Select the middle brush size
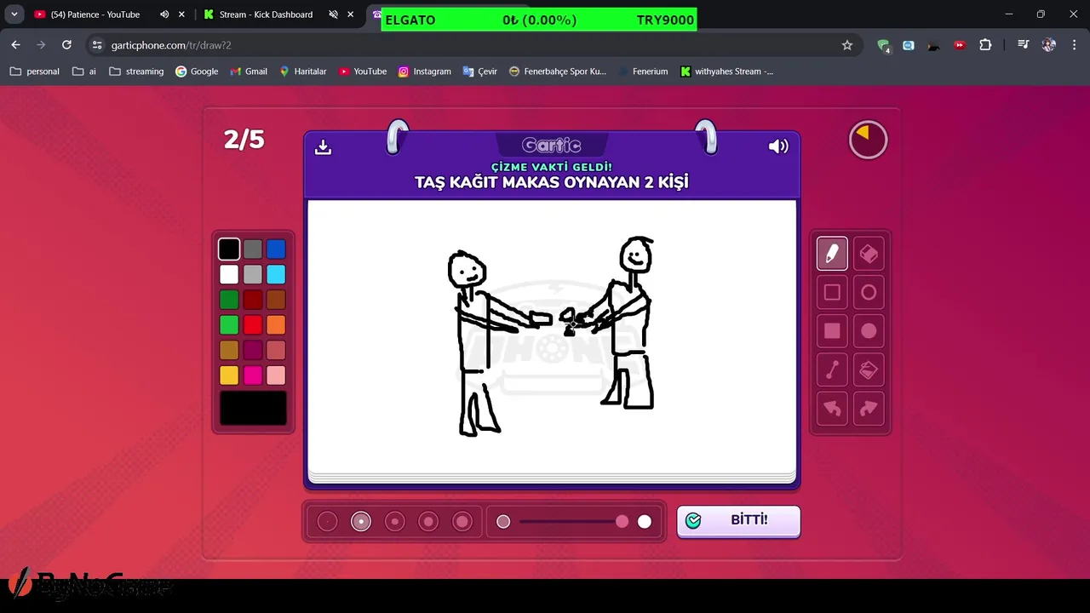The image size is (1090, 613). tap(394, 521)
